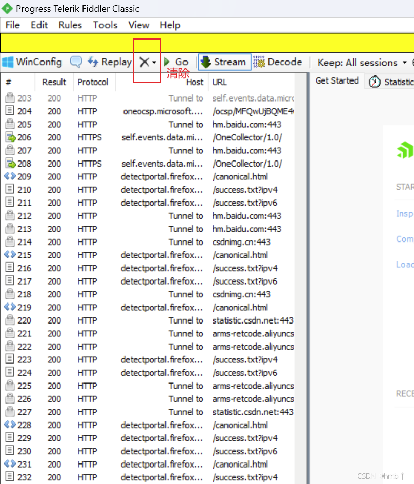Sort sessions by the Result column header
Viewport: 414px width, 484px height.
[x=54, y=82]
